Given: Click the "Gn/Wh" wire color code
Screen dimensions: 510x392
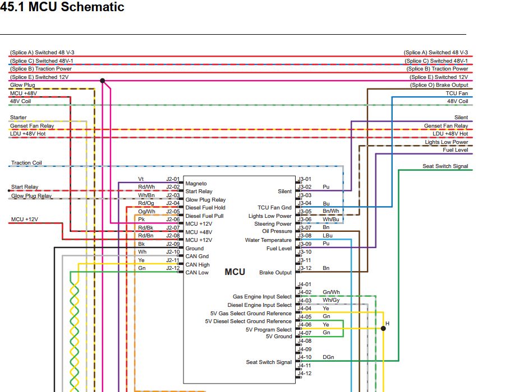Looking at the screenshot, I should 331,292.
